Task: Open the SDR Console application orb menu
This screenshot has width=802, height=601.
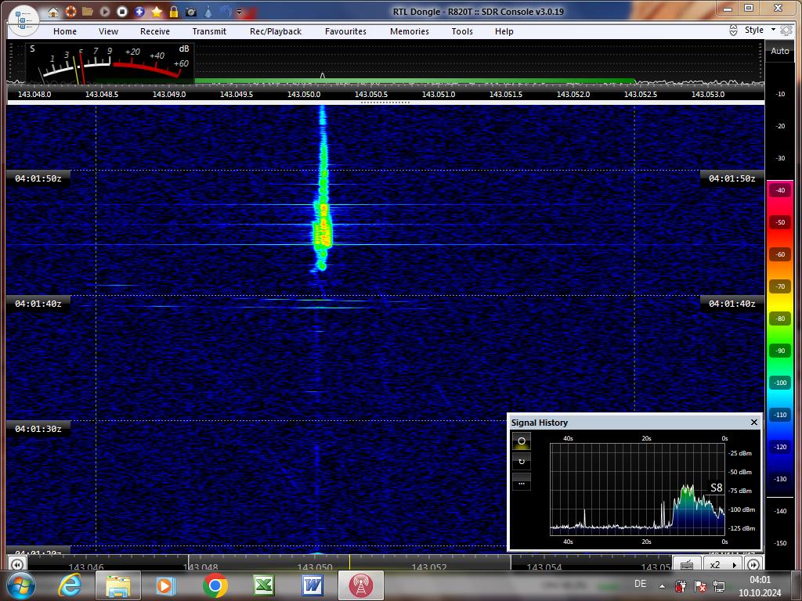Action: pos(23,21)
